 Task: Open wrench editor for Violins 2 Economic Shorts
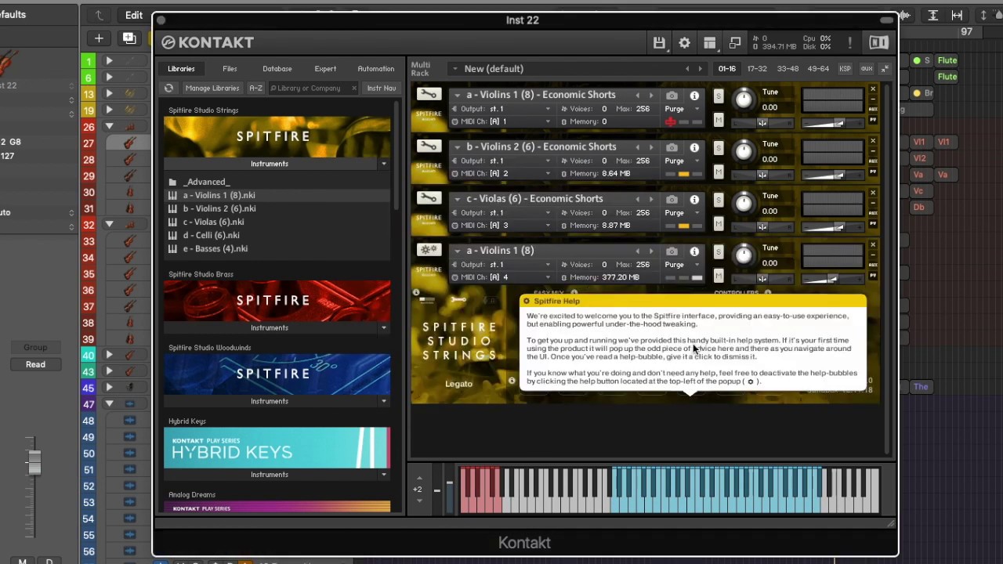429,146
